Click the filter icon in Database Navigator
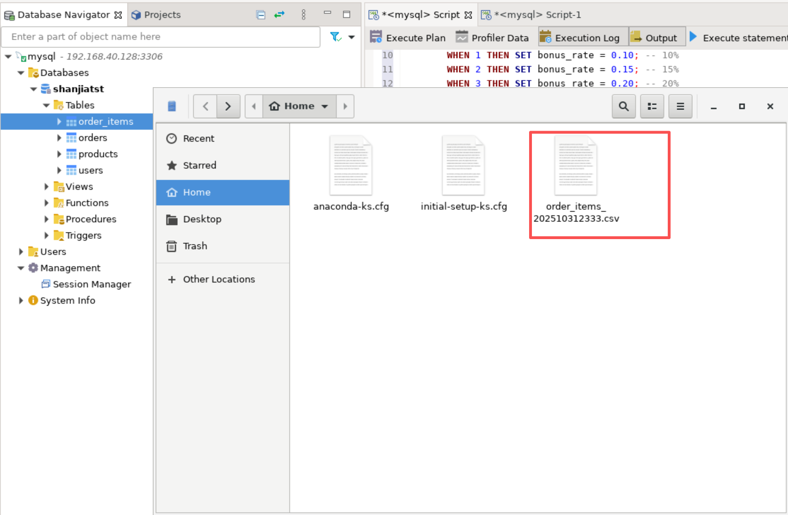 pyautogui.click(x=335, y=37)
